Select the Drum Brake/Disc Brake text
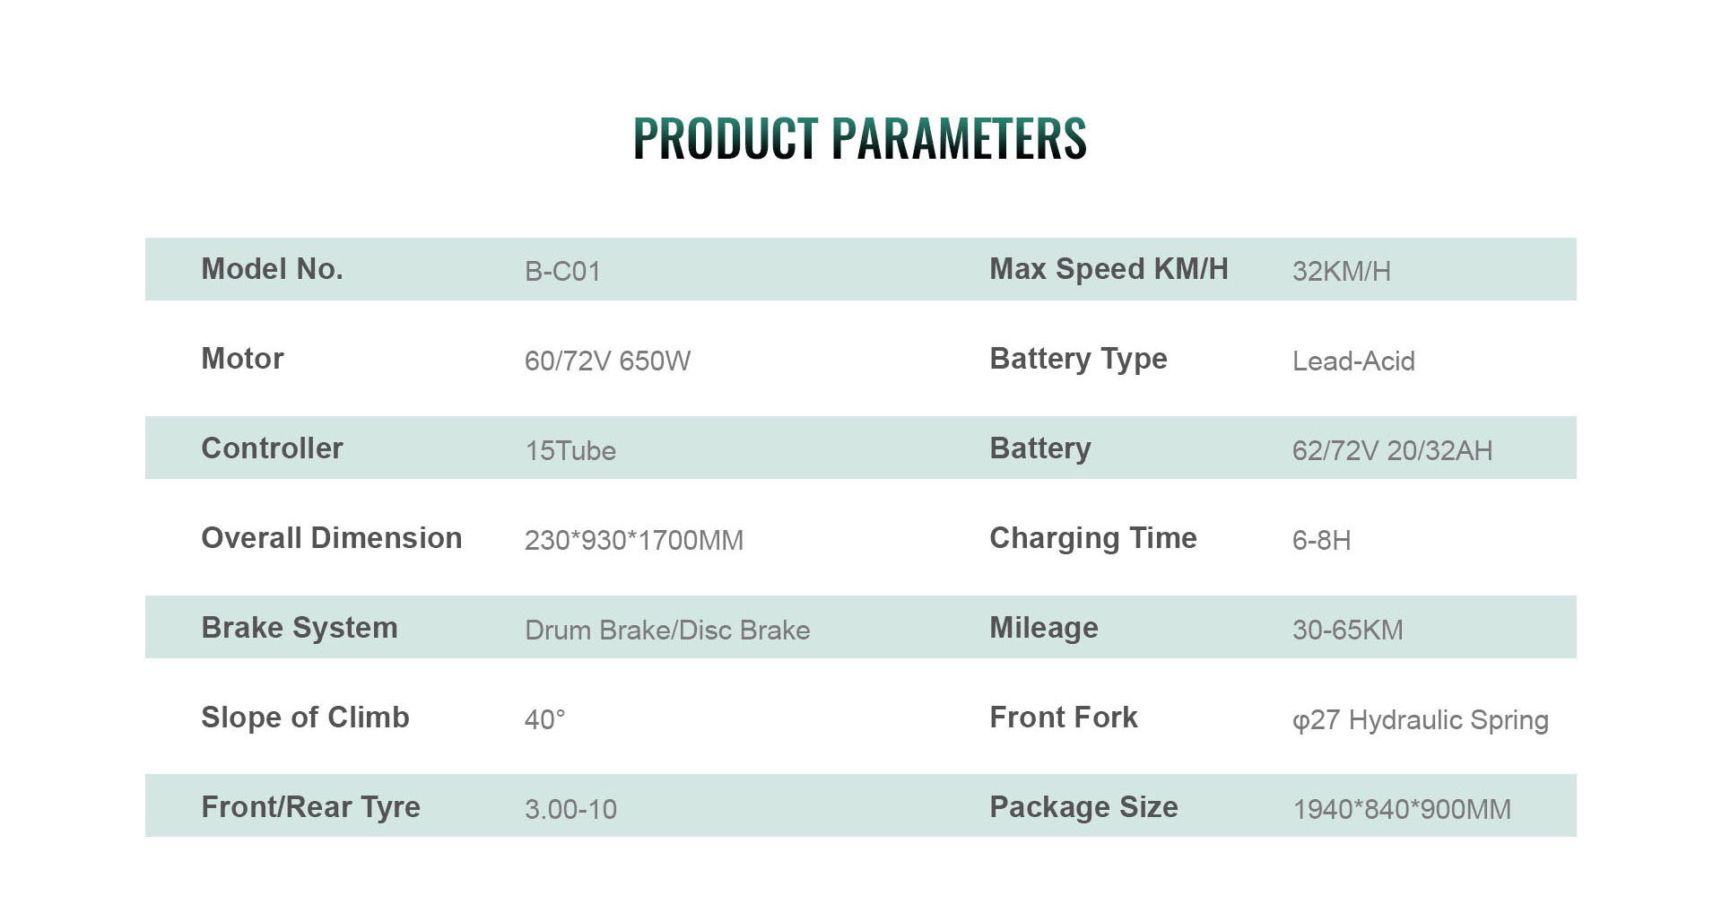Viewport: 1722px width, 922px height. [x=667, y=630]
